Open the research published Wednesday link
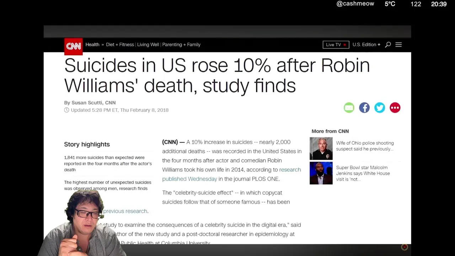The image size is (455, 256). point(231,174)
